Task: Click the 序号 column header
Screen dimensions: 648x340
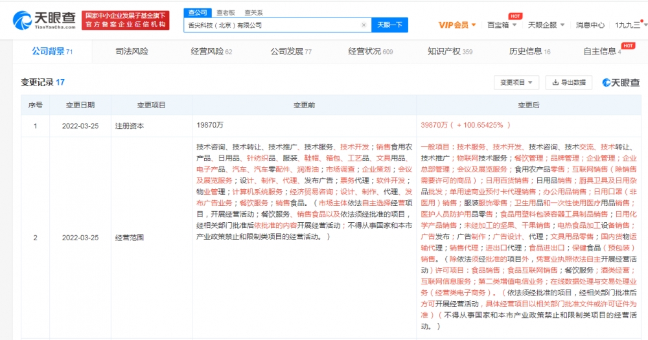Action: click(x=35, y=105)
